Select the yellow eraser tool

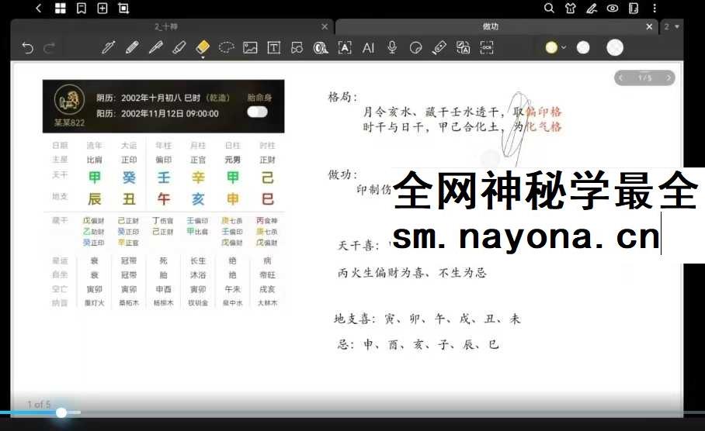[203, 47]
